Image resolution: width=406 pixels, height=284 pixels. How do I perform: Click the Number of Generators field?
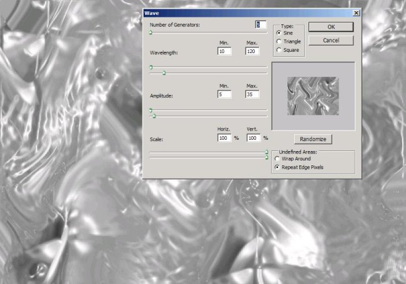(x=260, y=24)
